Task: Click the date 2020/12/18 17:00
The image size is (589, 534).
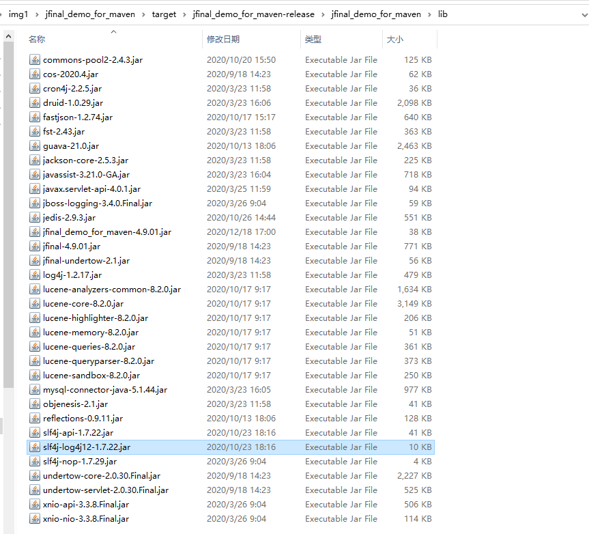Action: [x=241, y=232]
